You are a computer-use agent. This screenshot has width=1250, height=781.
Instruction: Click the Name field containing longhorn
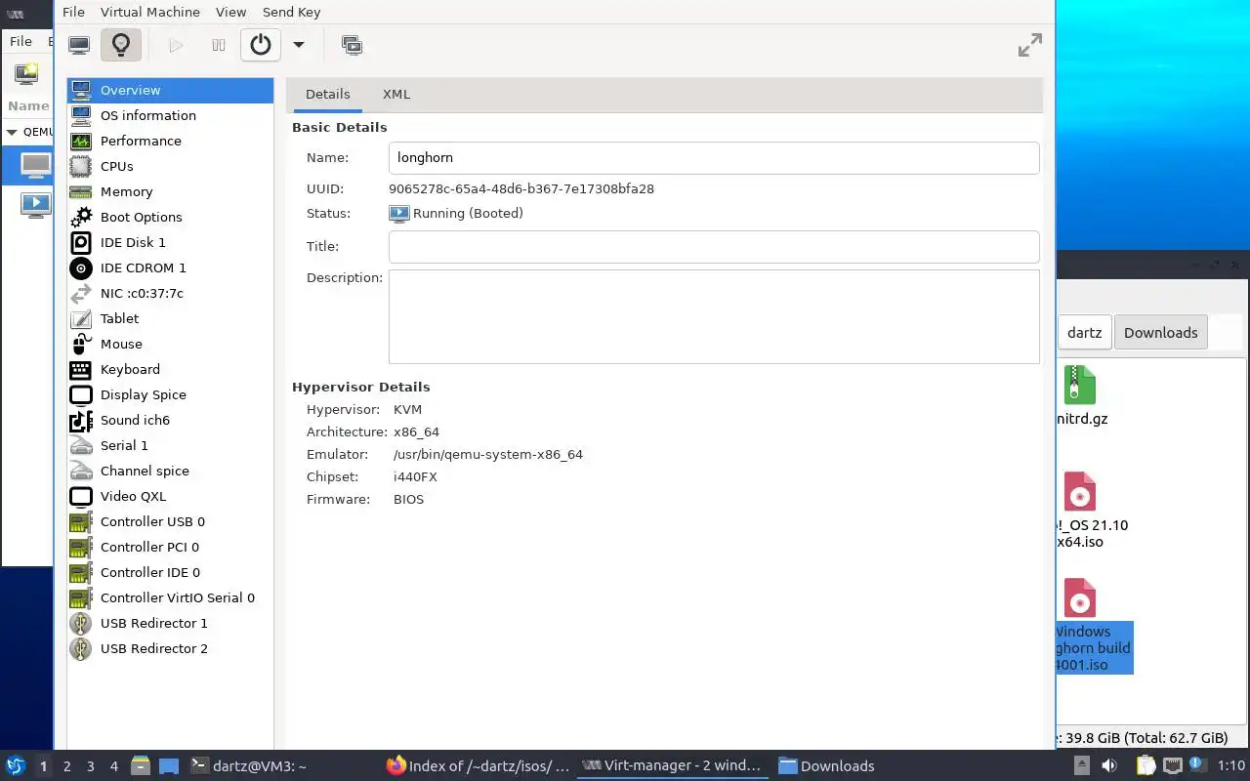pyautogui.click(x=714, y=158)
